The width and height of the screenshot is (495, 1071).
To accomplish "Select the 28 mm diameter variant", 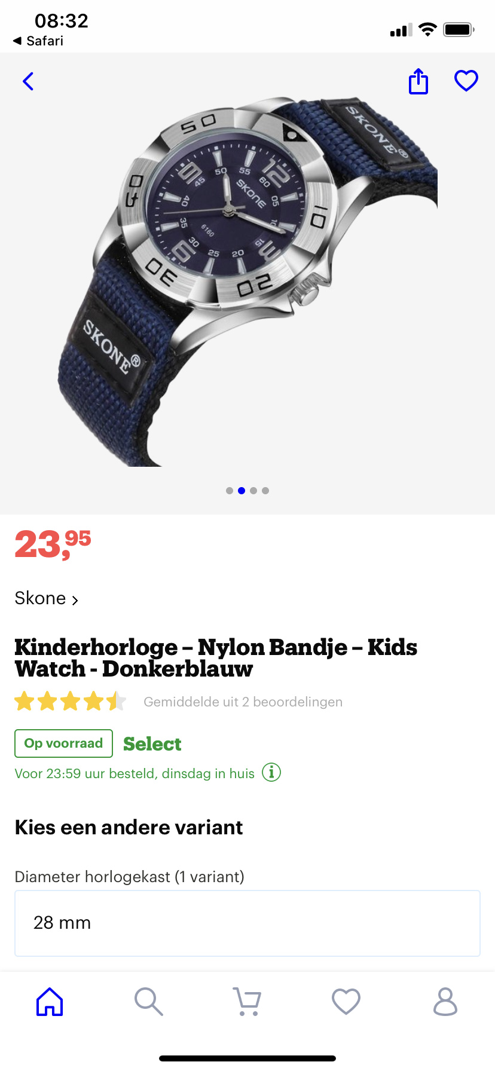I will (x=247, y=923).
